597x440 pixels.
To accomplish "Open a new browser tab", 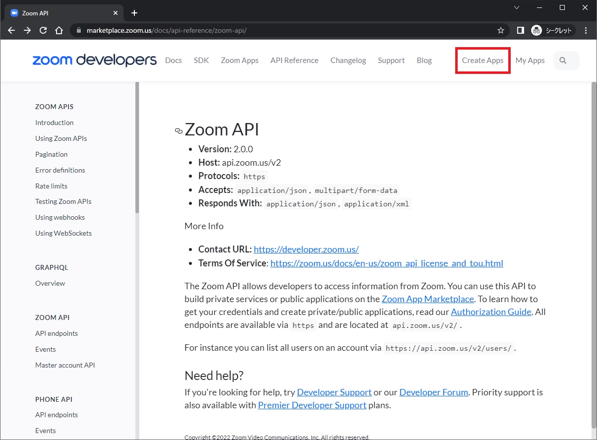I will tap(134, 13).
